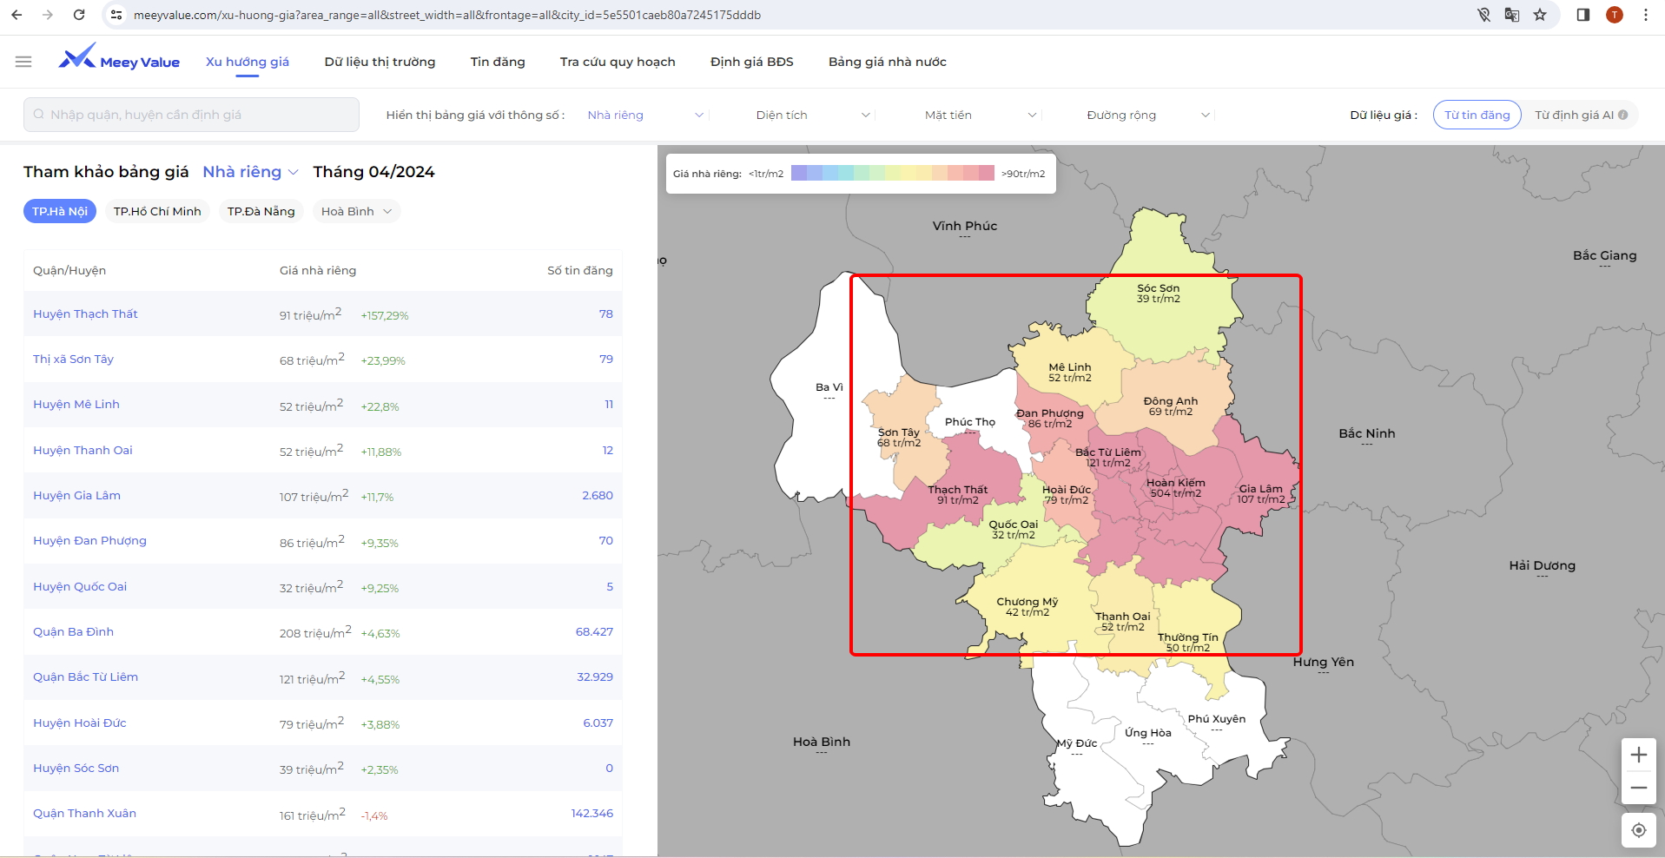
Task: Click the map zoom in plus button
Action: tap(1638, 755)
